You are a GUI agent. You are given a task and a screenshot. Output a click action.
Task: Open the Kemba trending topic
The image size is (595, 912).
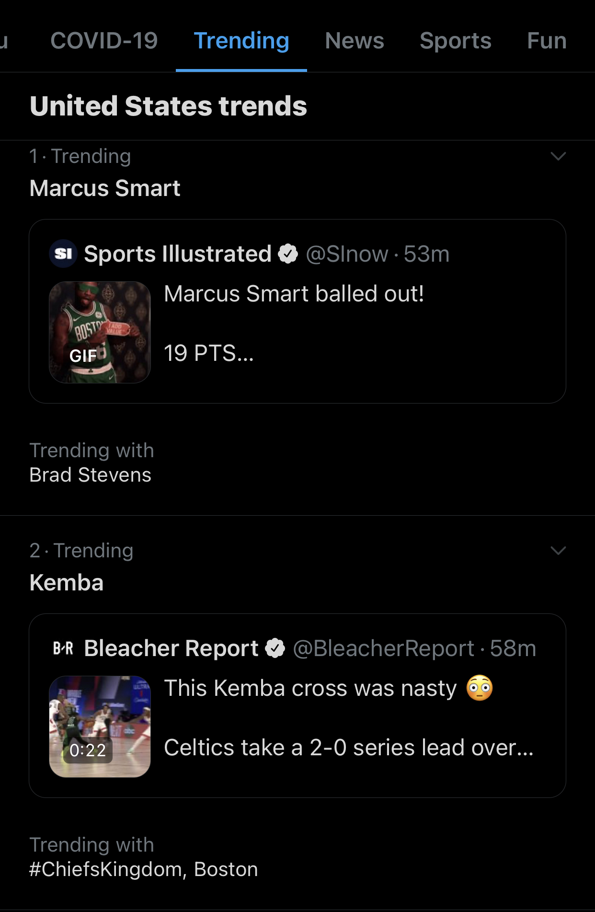pos(67,583)
